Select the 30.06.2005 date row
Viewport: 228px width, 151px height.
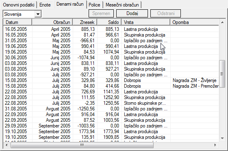(111, 58)
